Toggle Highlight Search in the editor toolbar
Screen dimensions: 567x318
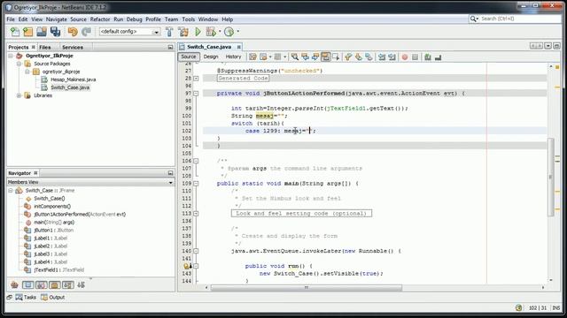(x=325, y=57)
